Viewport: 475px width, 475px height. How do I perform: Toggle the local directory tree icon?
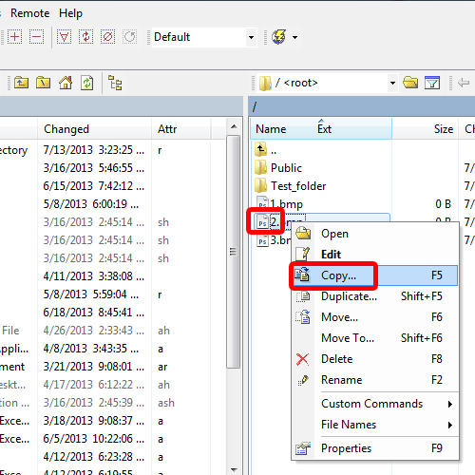pyautogui.click(x=115, y=83)
